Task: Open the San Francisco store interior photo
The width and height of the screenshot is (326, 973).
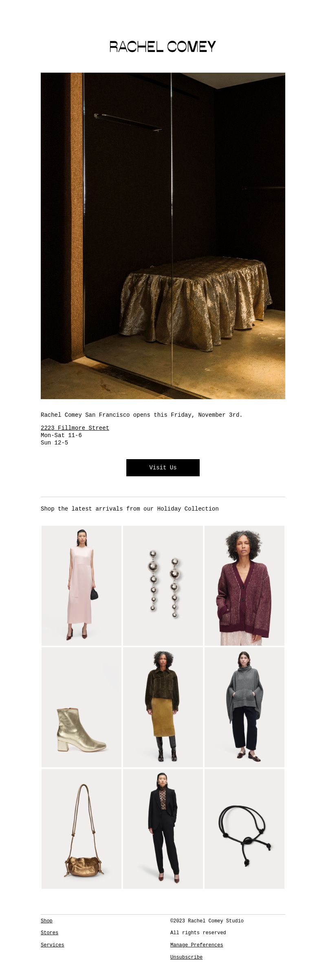Action: tap(163, 236)
